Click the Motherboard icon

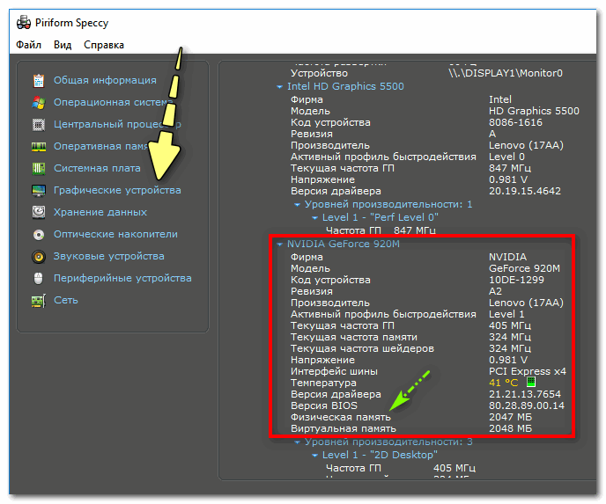39,168
